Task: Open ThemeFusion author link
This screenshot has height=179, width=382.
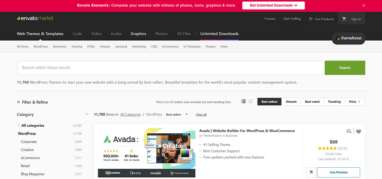Action: pyautogui.click(x=213, y=135)
